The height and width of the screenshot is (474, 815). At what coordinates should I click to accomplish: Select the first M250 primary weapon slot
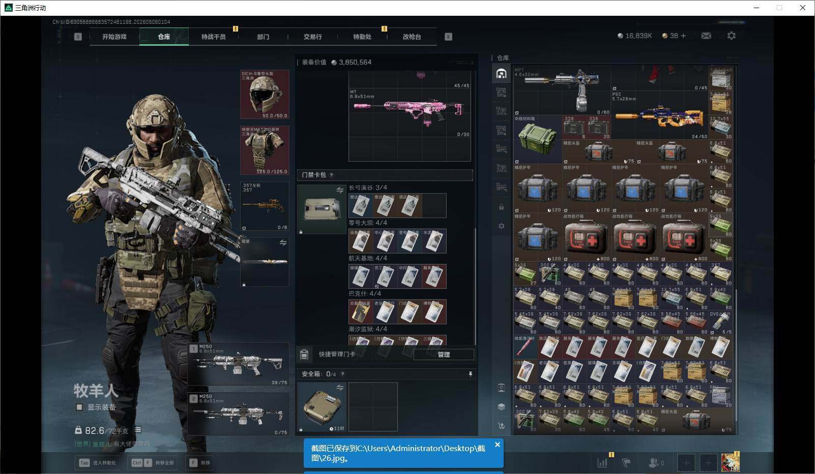click(238, 364)
